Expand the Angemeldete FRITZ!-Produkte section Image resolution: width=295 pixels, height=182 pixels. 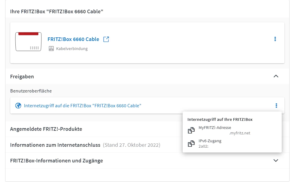pos(46,129)
